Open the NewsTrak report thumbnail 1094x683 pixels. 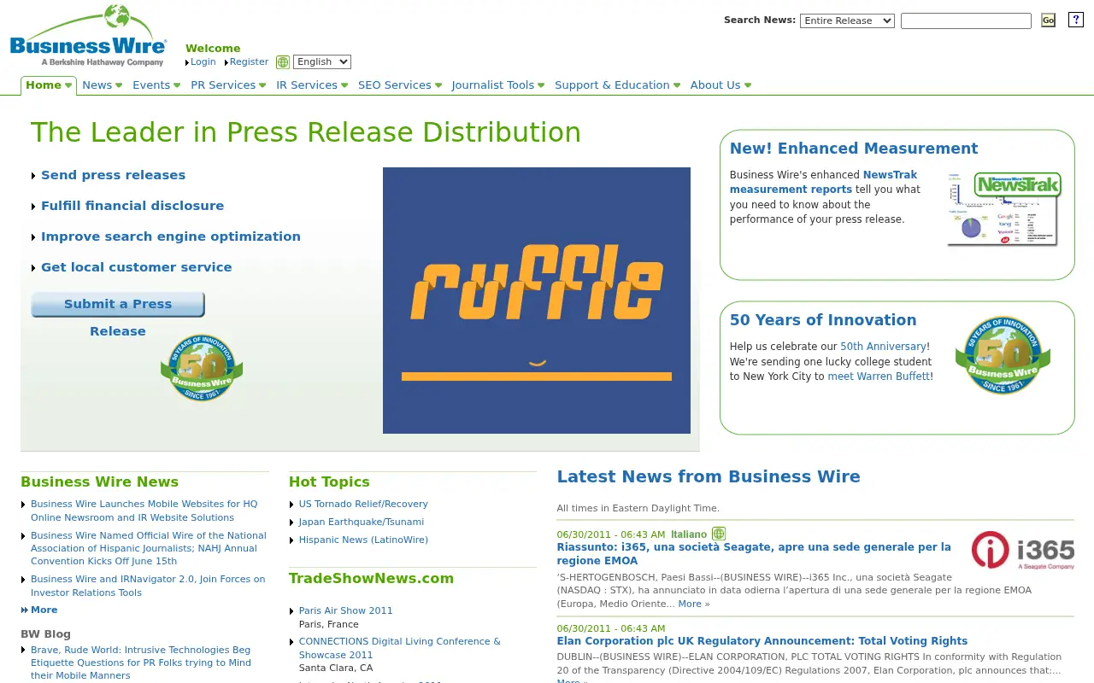(1003, 209)
